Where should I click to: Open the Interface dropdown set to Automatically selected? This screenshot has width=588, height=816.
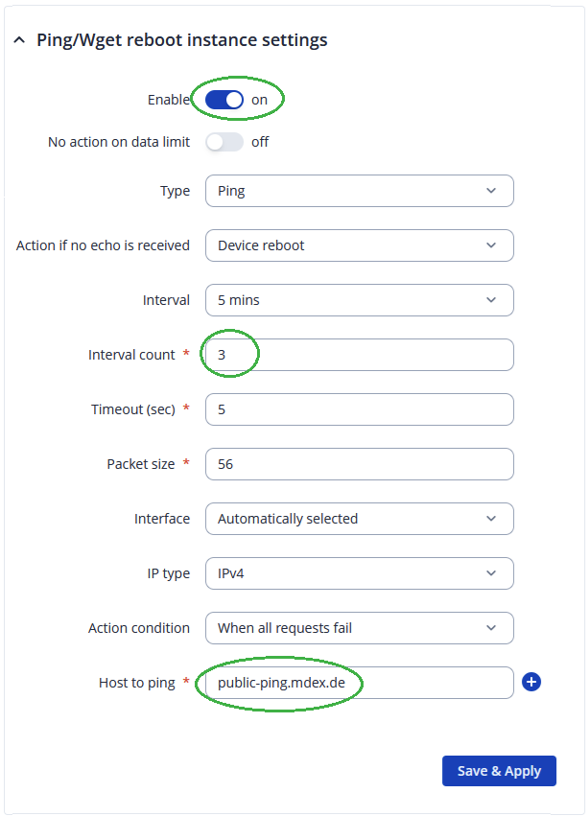pos(359,519)
